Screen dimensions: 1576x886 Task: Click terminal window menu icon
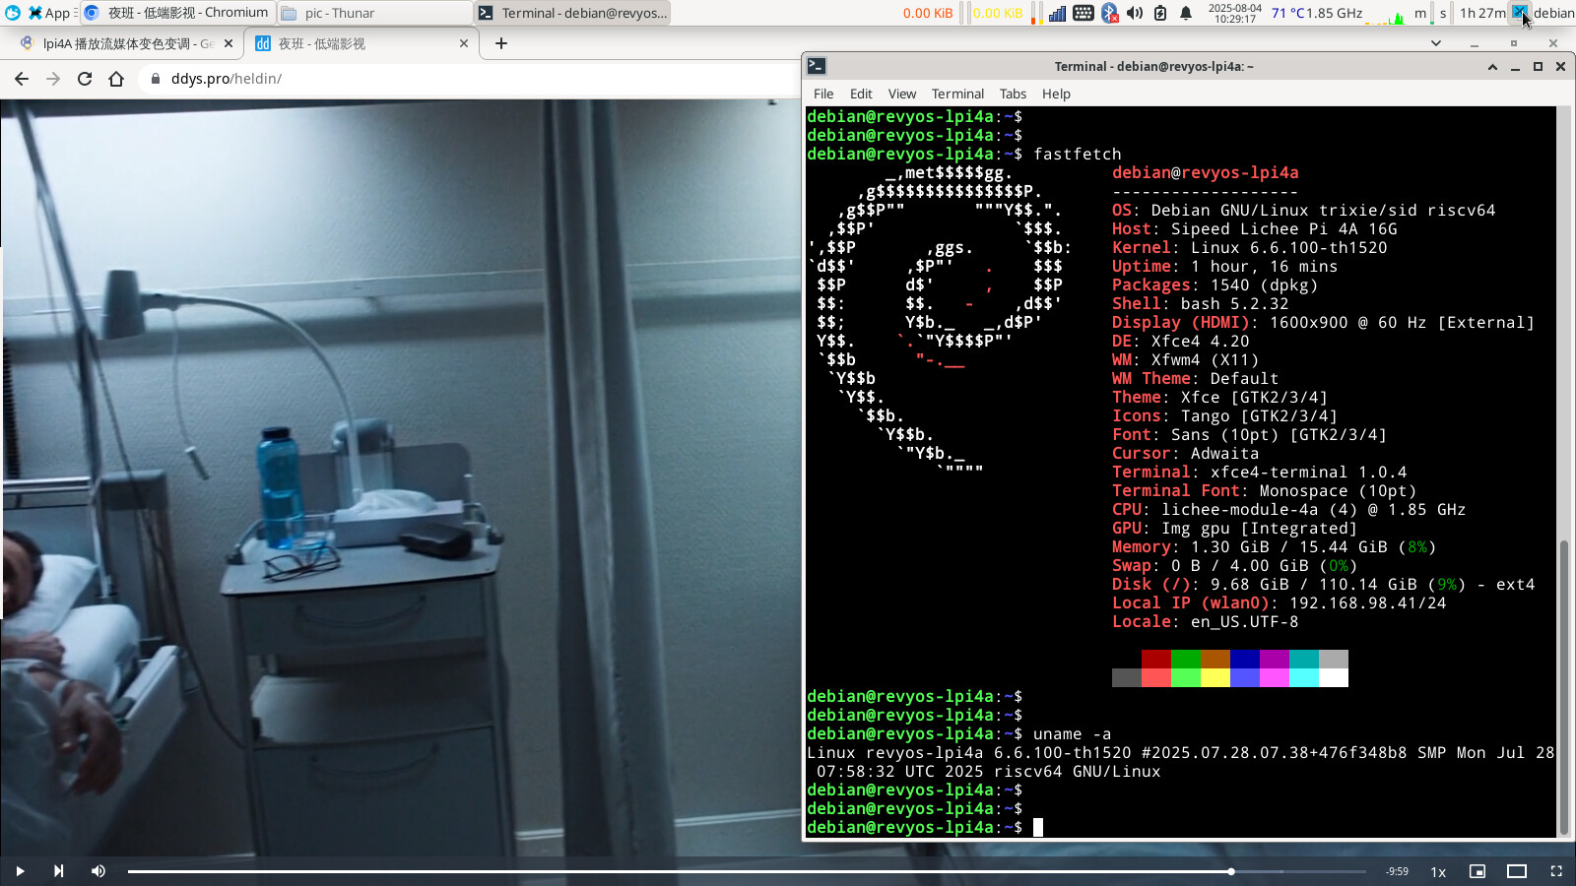[x=817, y=66]
